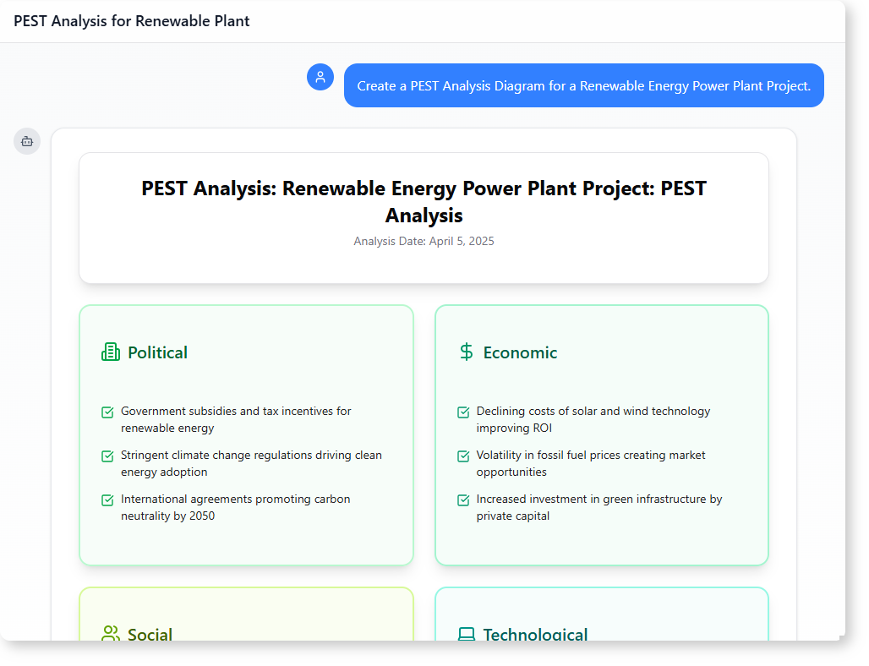Click the bot avatar icon
Image resolution: width=869 pixels, height=666 pixels.
[27, 141]
